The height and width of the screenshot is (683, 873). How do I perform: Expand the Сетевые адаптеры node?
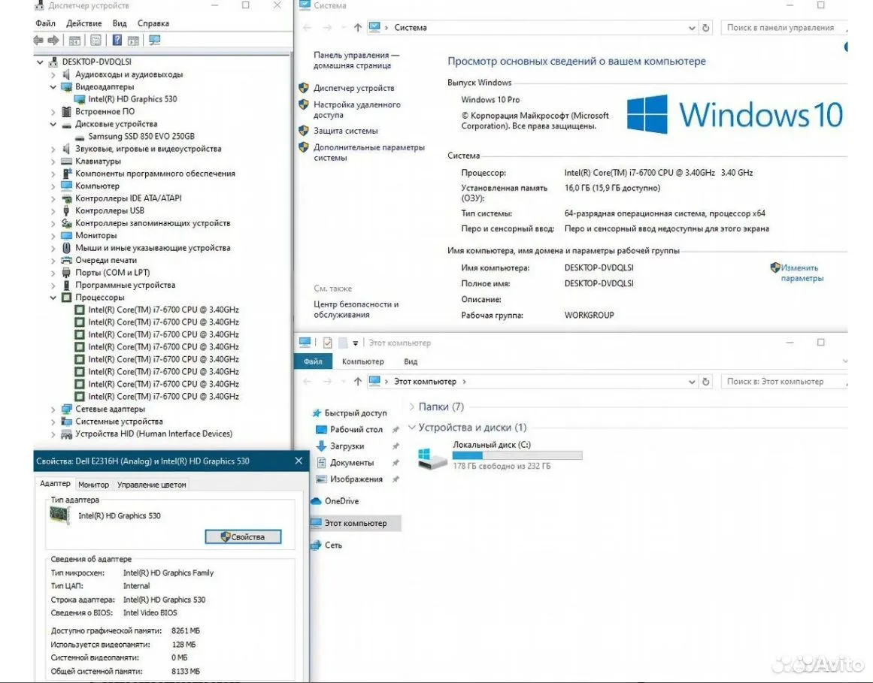point(53,409)
